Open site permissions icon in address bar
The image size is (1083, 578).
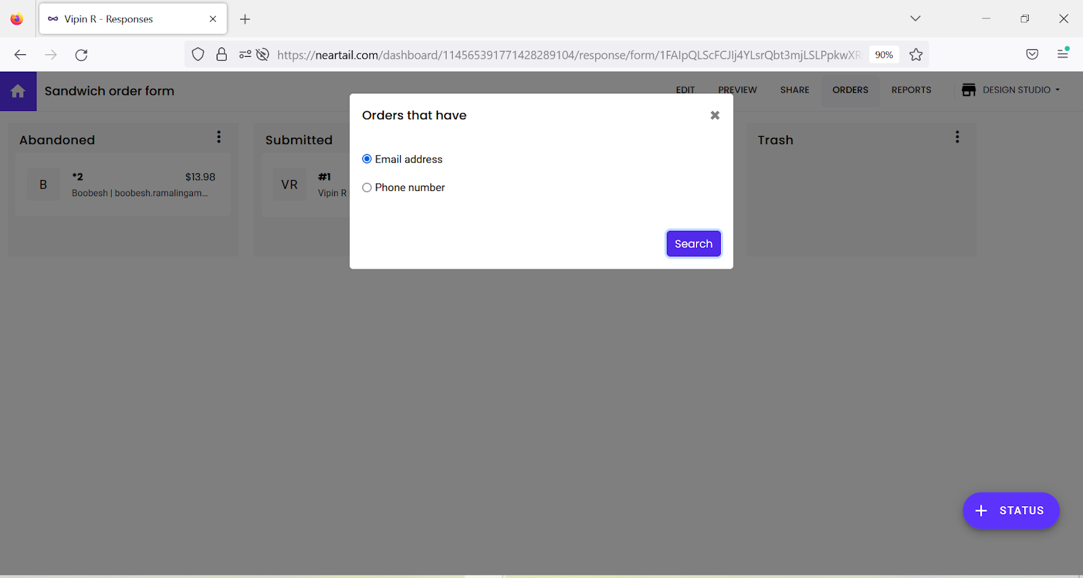point(245,55)
